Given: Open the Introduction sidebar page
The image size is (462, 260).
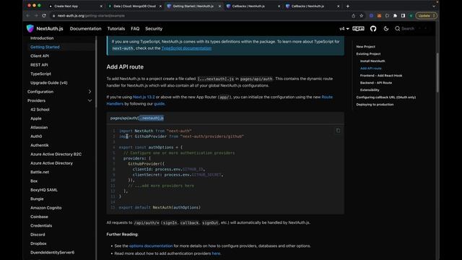Looking at the screenshot, I should pos(42,38).
